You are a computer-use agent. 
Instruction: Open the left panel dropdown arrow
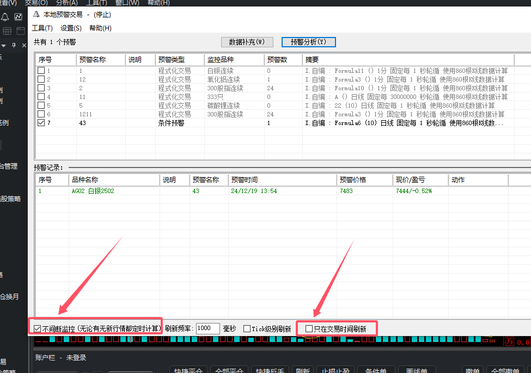4,45
